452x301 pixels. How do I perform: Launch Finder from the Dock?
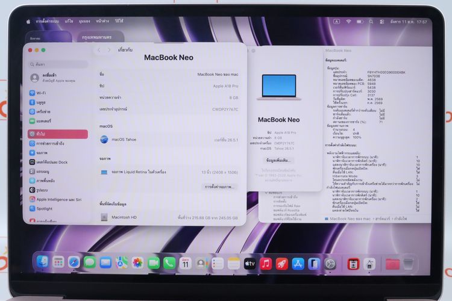[42, 262]
